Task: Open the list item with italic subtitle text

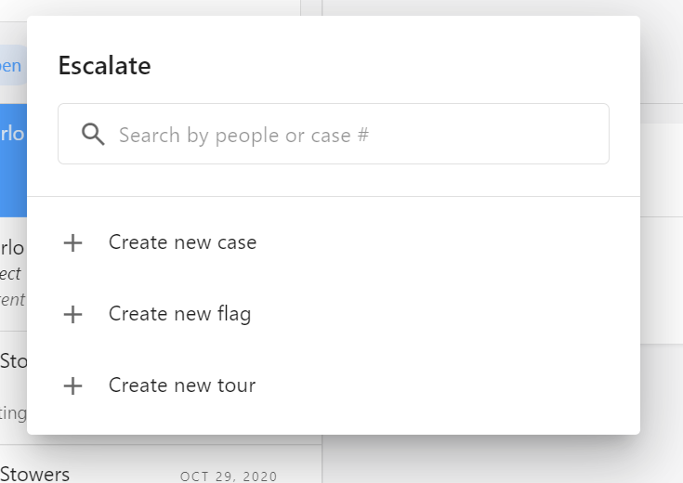Action: pos(13,274)
